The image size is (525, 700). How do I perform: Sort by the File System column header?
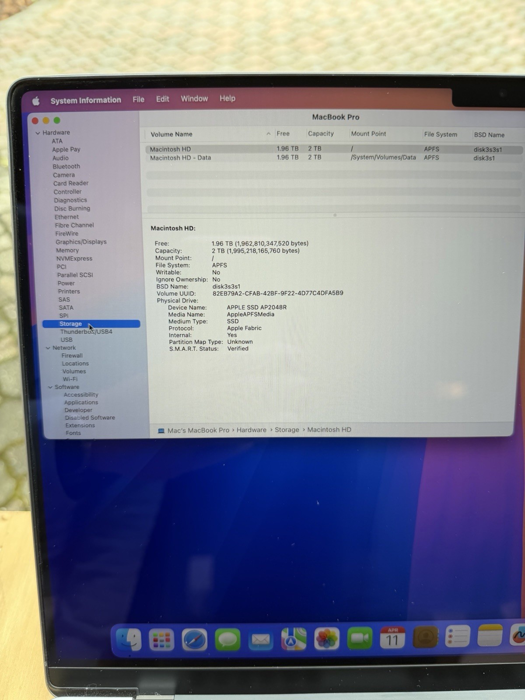point(441,134)
